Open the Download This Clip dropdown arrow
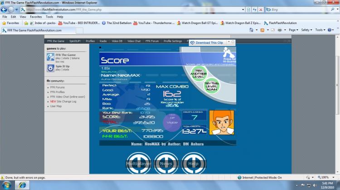This screenshot has height=190, width=340. tap(228, 42)
